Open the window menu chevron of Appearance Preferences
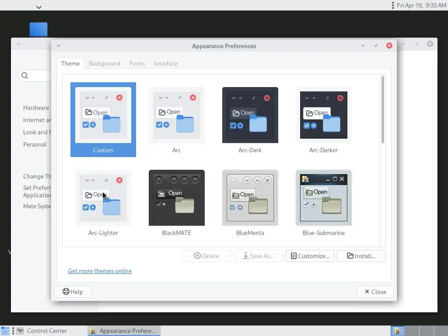Image resolution: width=448 pixels, height=336 pixels. pyautogui.click(x=59, y=45)
